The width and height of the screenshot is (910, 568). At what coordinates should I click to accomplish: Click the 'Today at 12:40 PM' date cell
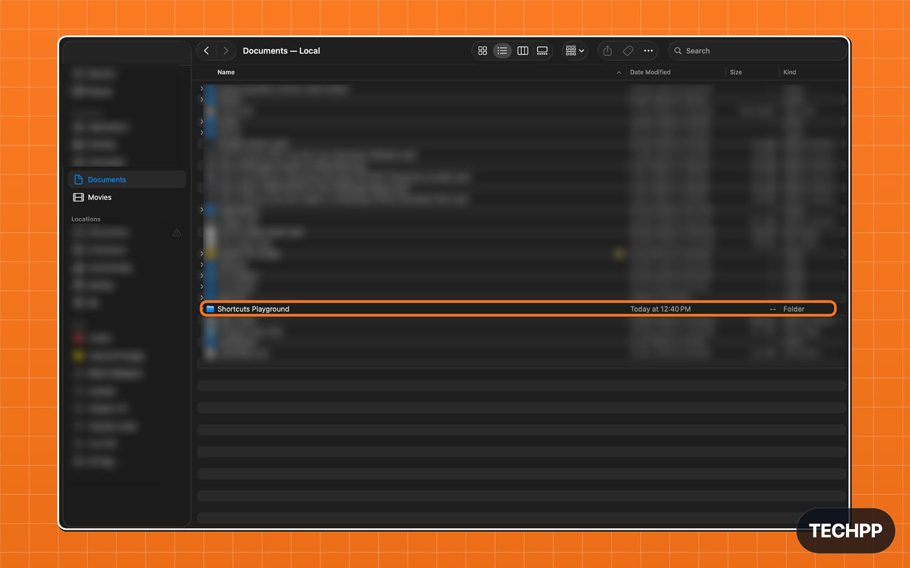coord(660,309)
